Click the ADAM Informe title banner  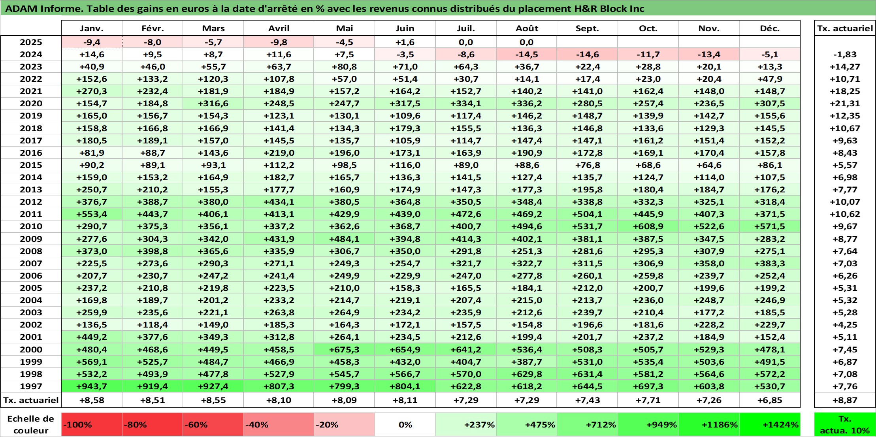point(438,8)
